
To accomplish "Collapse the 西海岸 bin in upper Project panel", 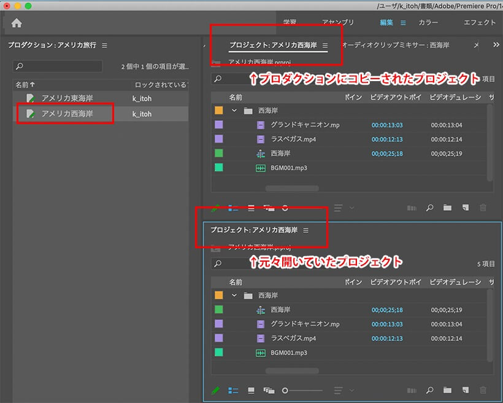I will pos(234,111).
